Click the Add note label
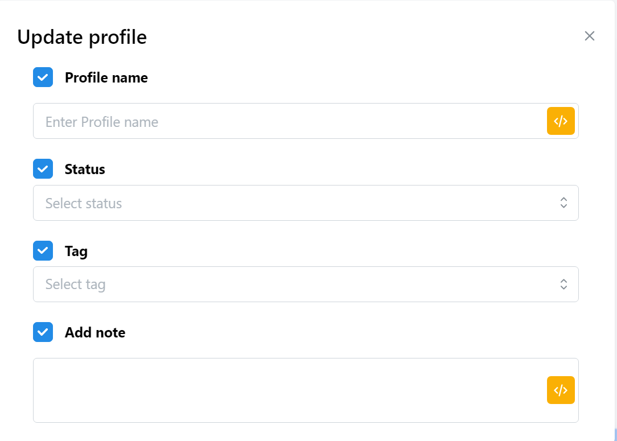Viewport: 617px width, 441px height. click(x=95, y=333)
